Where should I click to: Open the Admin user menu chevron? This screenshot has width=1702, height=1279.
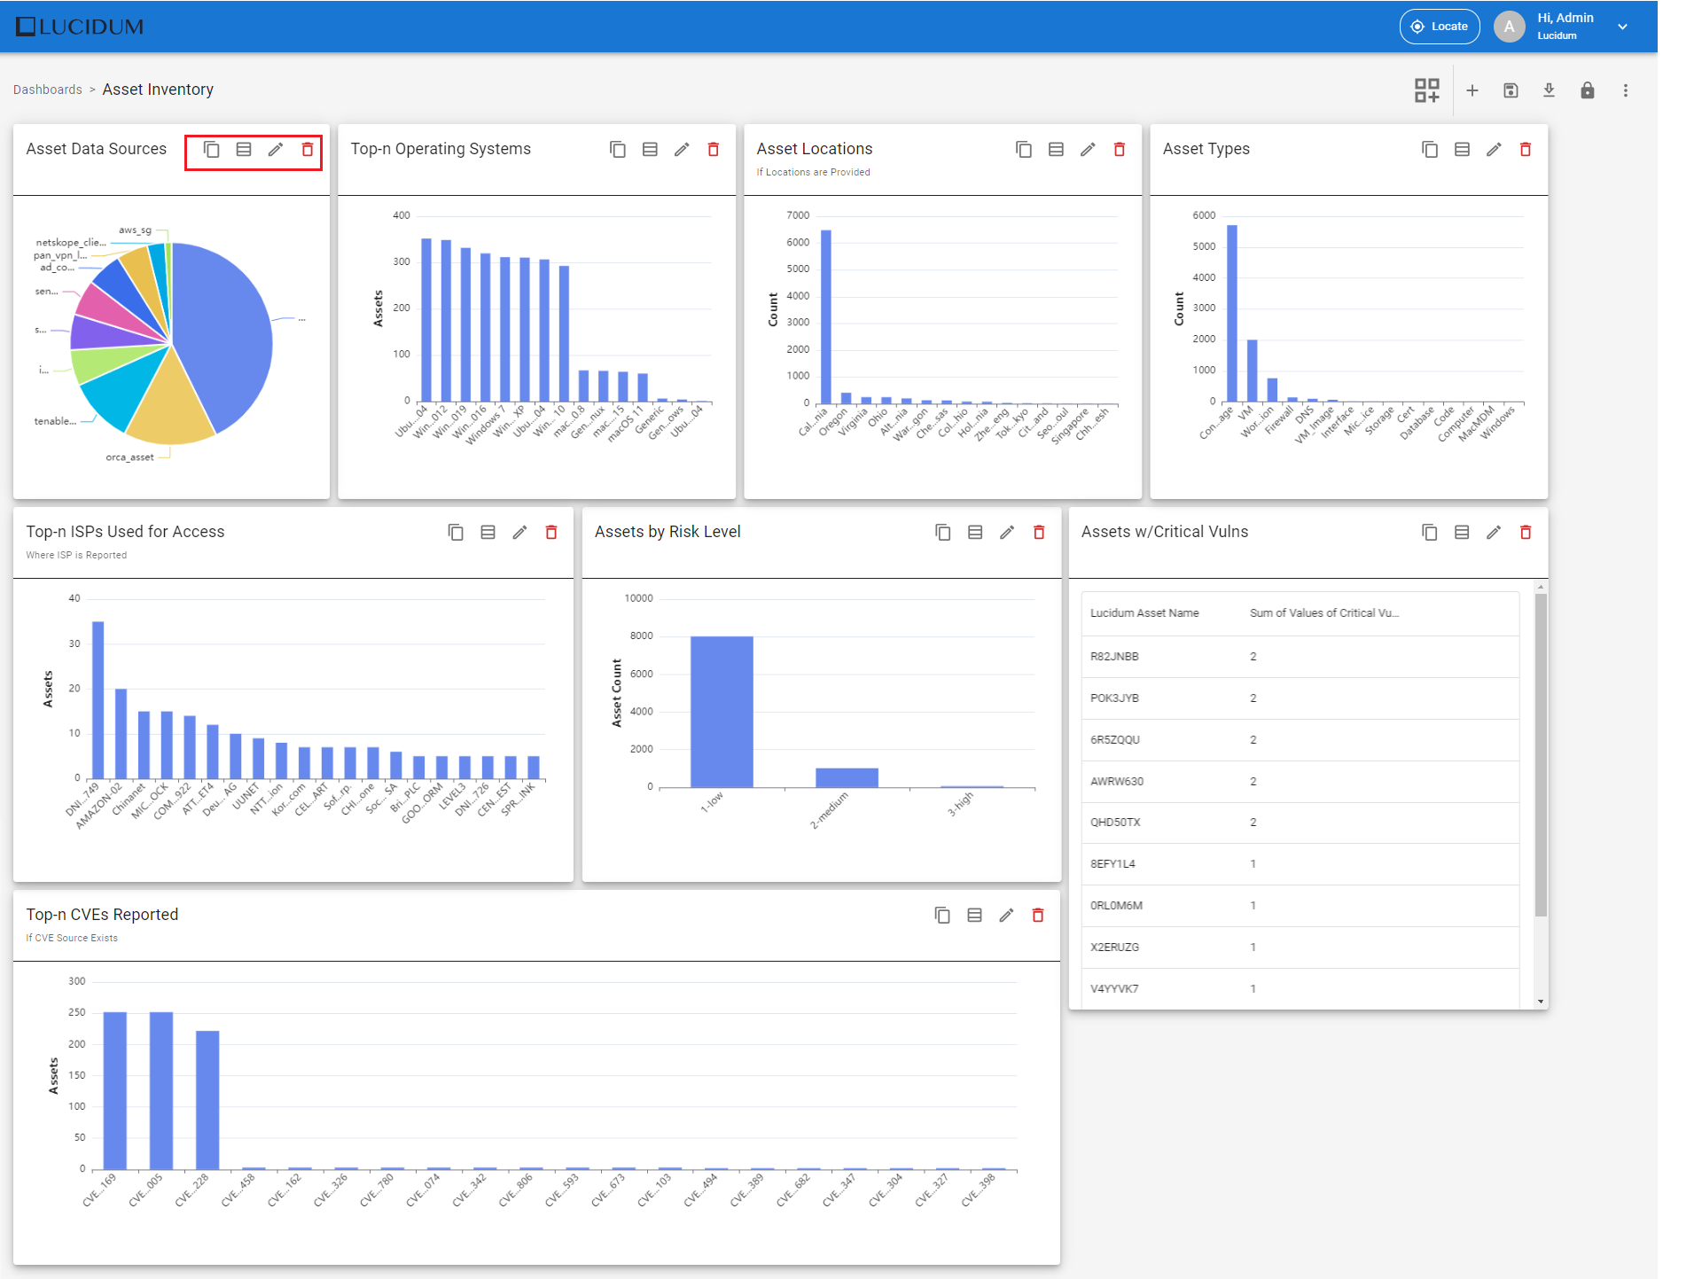[1622, 27]
